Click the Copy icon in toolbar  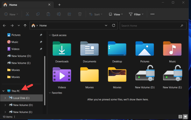tap(38, 14)
